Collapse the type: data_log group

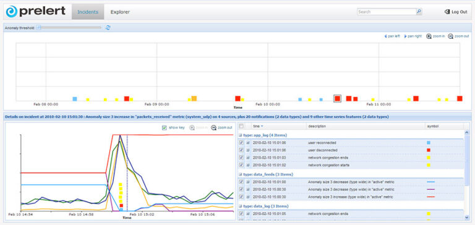pos(240,206)
